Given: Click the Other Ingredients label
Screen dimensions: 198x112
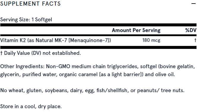Looking at the screenshot, I should tap(22, 66).
